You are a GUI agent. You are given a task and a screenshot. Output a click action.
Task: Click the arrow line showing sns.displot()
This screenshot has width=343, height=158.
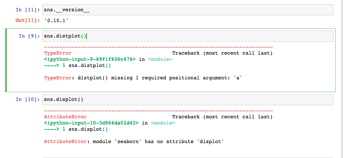[76, 129]
